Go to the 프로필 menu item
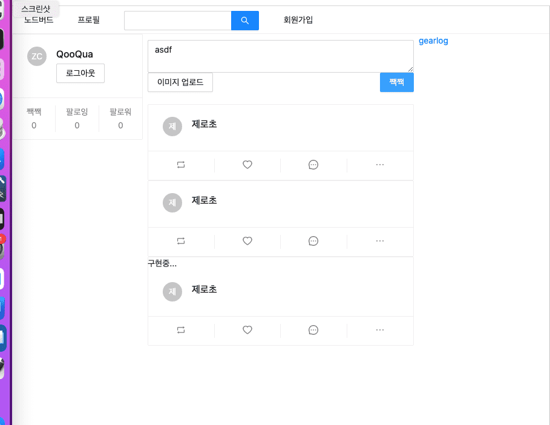This screenshot has width=550, height=425. pyautogui.click(x=89, y=20)
